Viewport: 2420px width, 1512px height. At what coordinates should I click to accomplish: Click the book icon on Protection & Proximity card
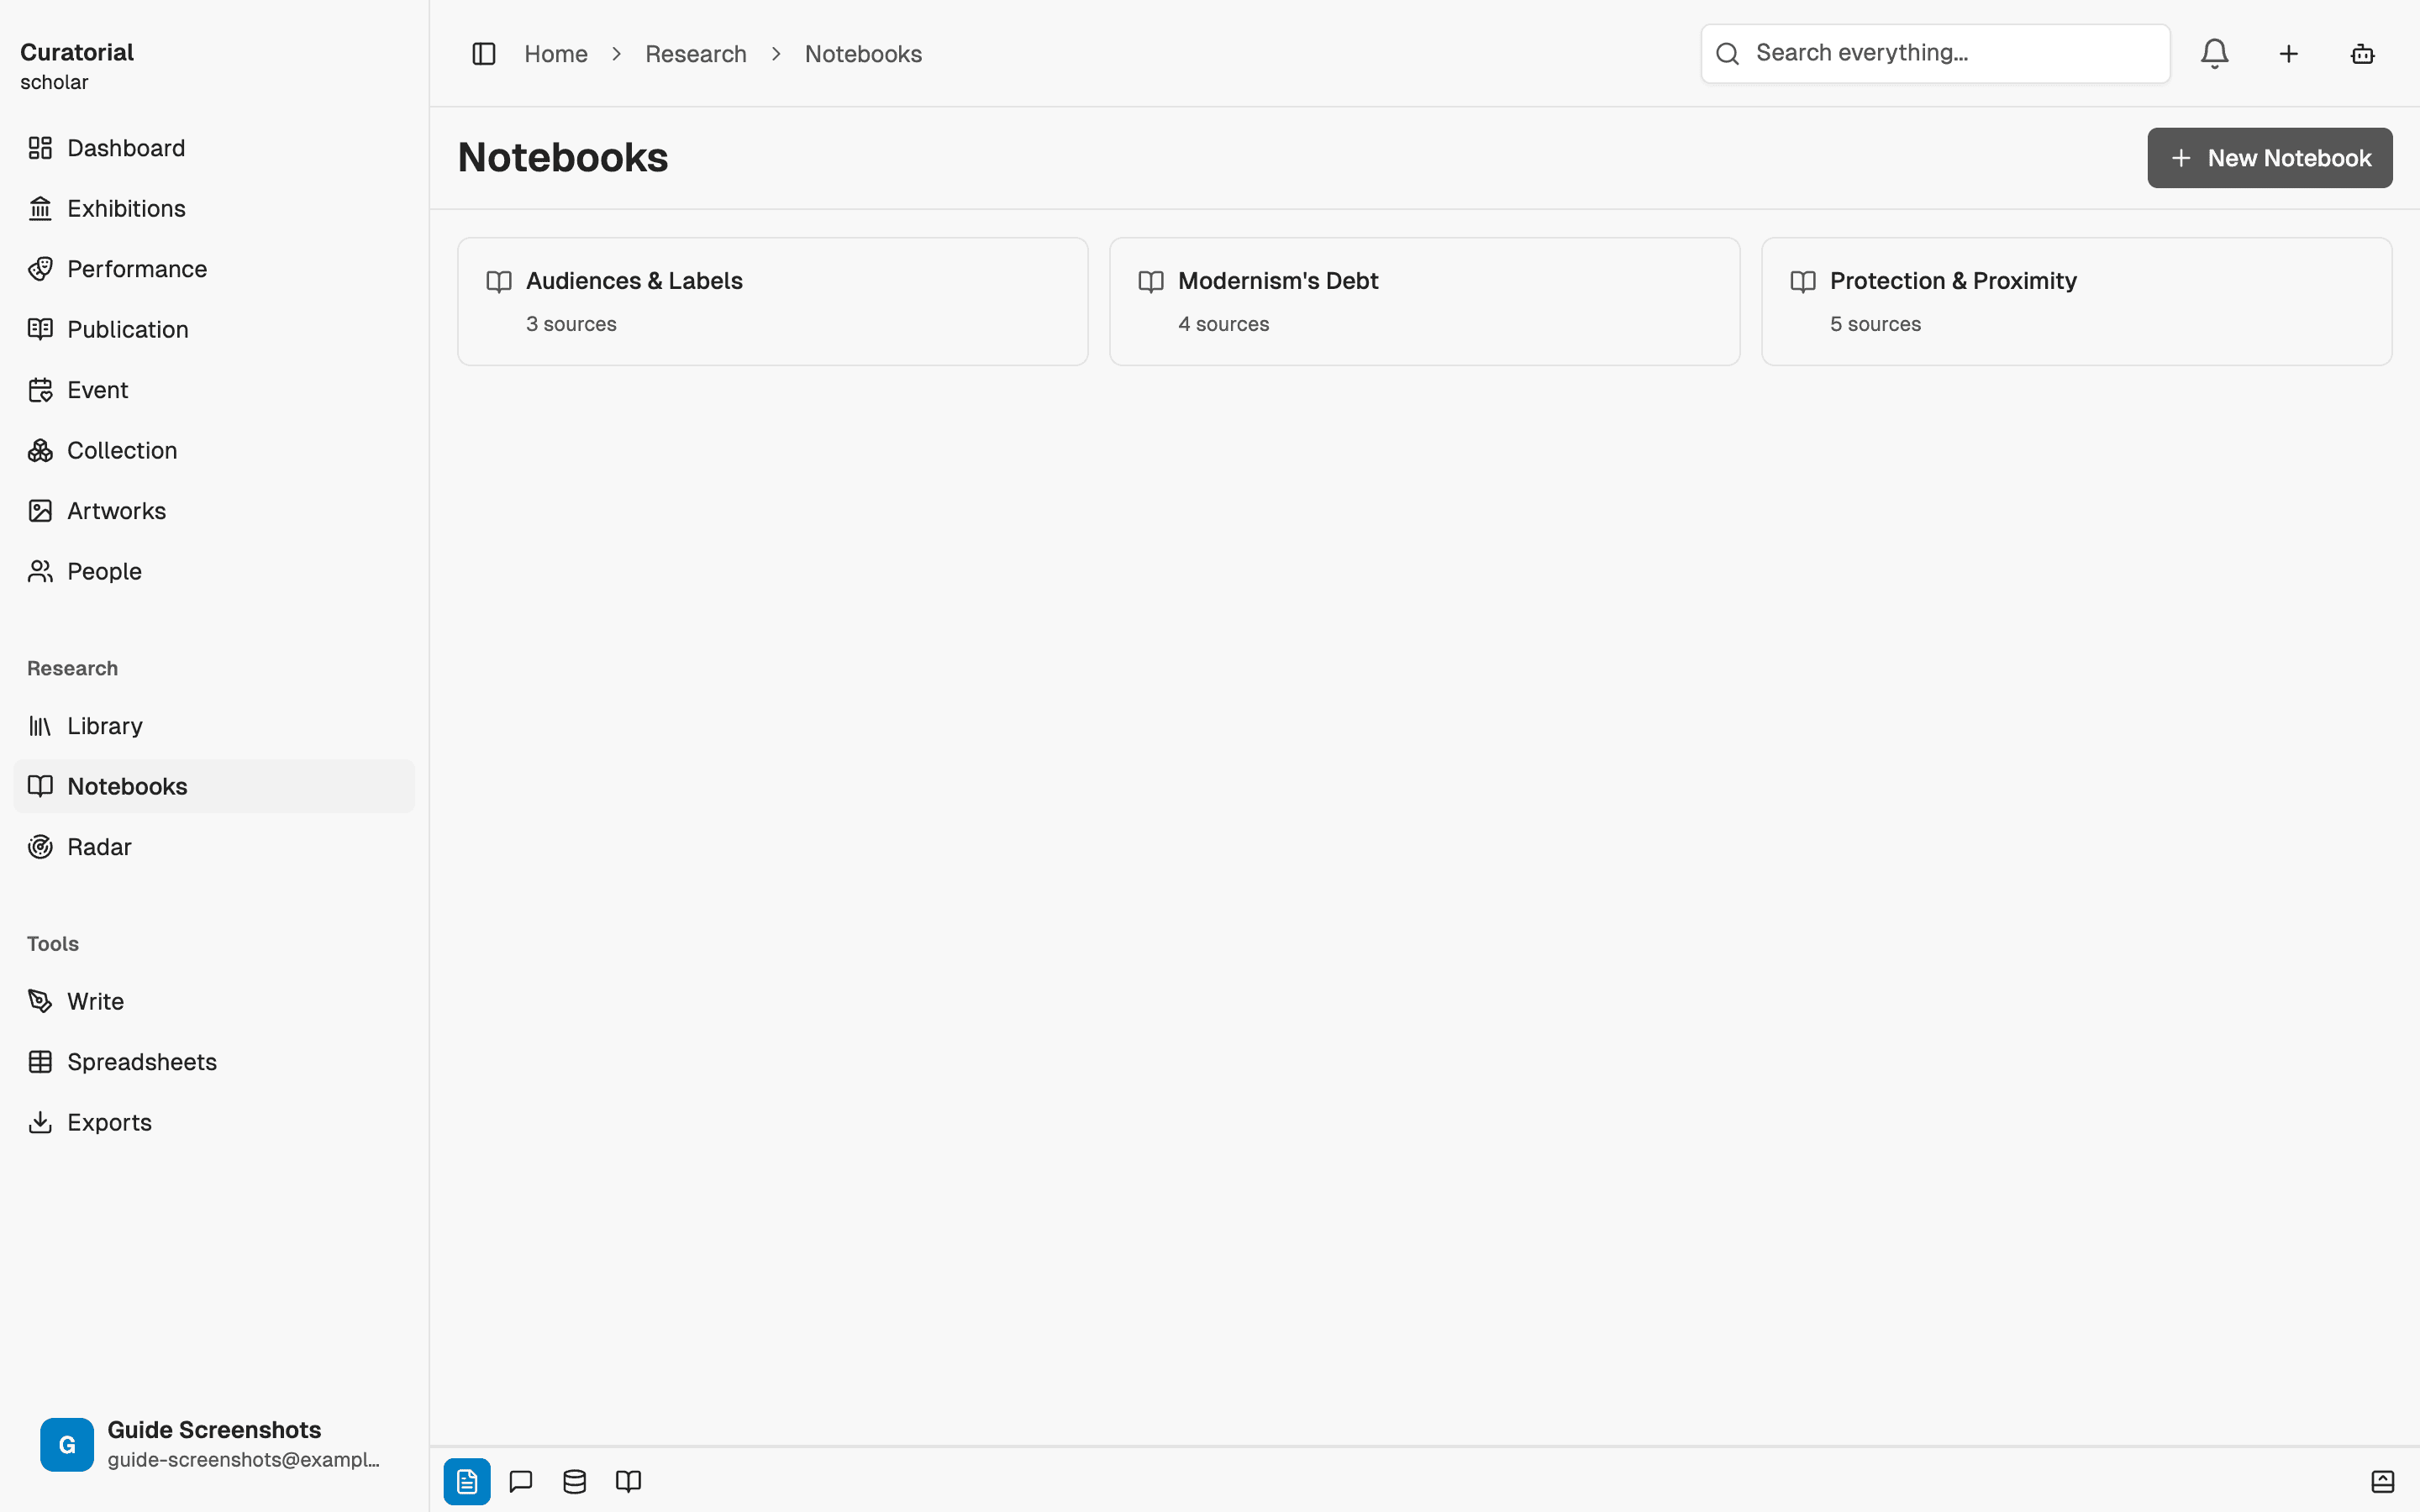pos(1802,282)
